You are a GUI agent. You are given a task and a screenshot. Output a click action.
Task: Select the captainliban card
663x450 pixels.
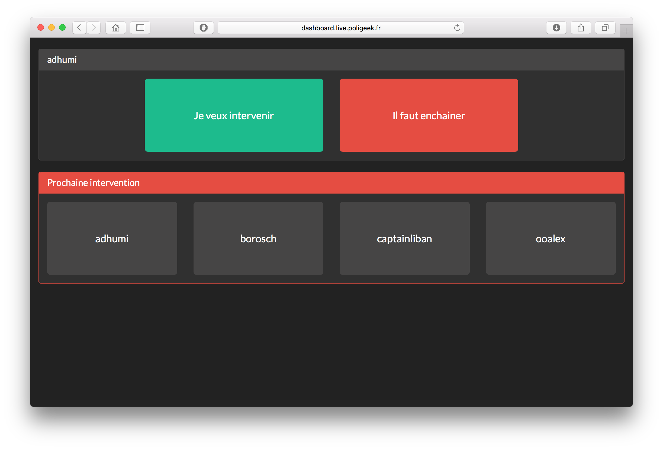point(404,238)
